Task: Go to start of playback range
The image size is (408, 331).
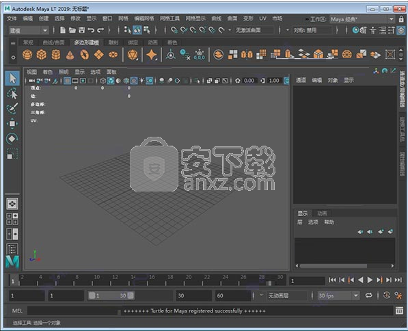Action: [x=332, y=280]
